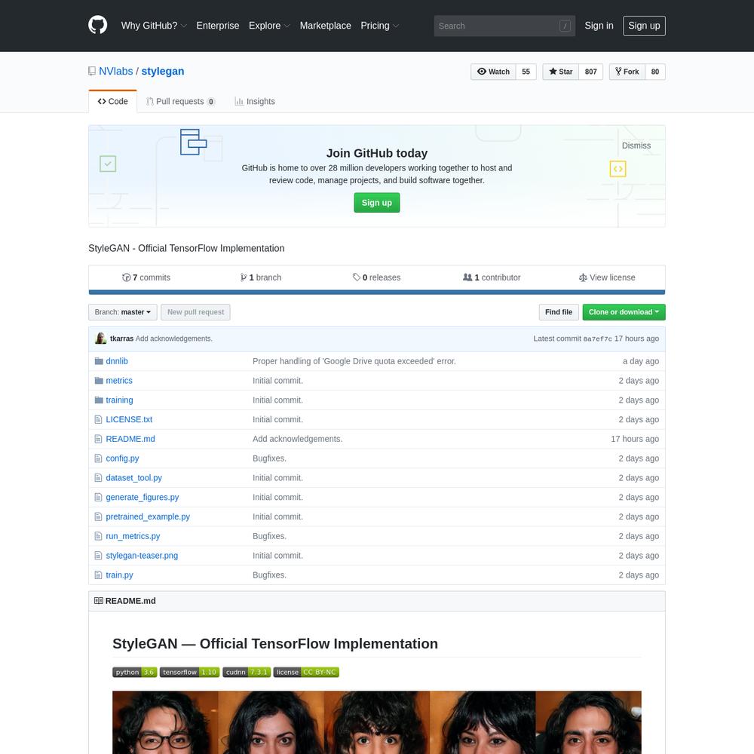This screenshot has height=754, width=754.
Task: Click the tag icon next to 0 releases
Action: [x=357, y=277]
